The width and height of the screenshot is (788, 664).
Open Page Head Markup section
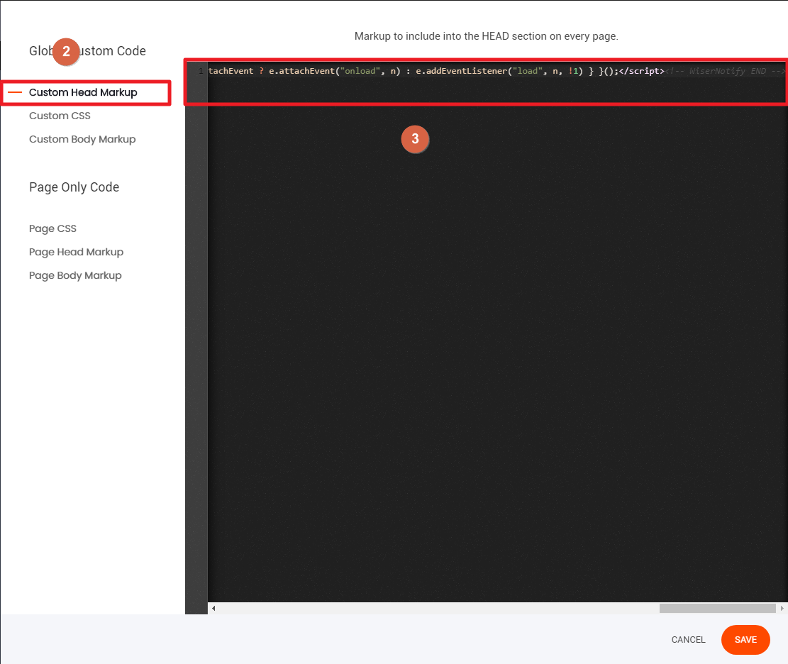coord(77,252)
